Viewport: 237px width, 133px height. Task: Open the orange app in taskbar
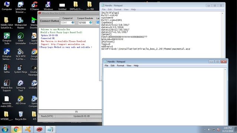tap(28, 129)
